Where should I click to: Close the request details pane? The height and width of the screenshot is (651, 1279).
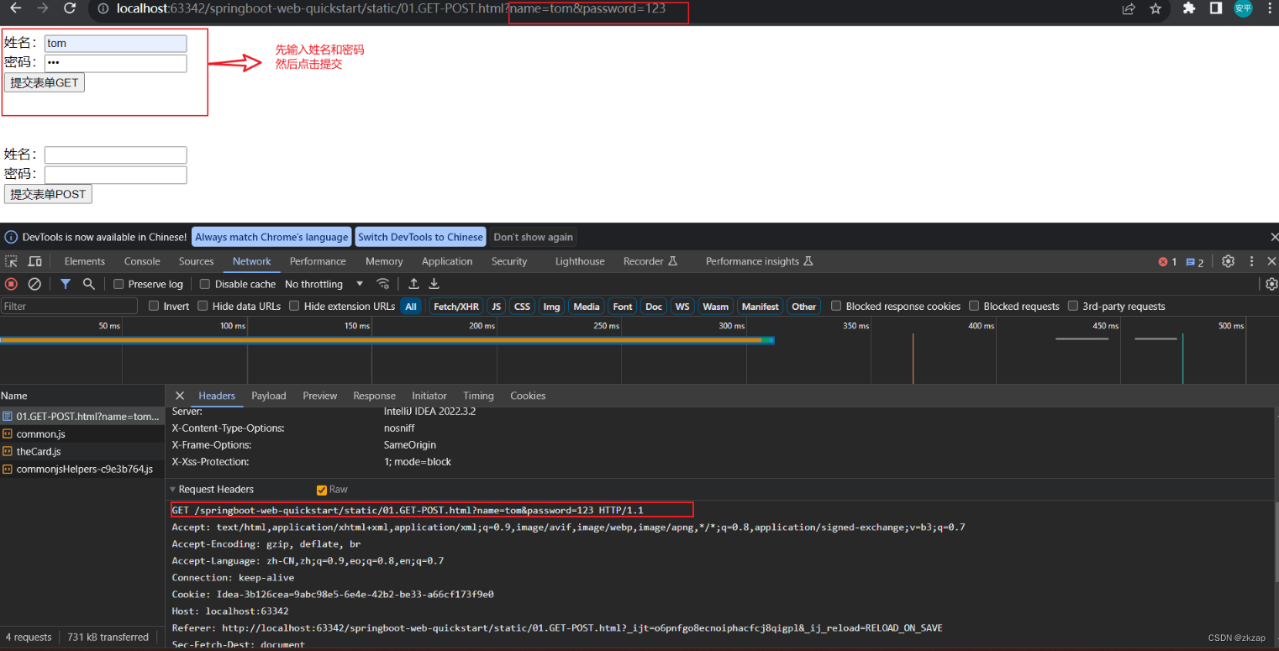tap(179, 396)
